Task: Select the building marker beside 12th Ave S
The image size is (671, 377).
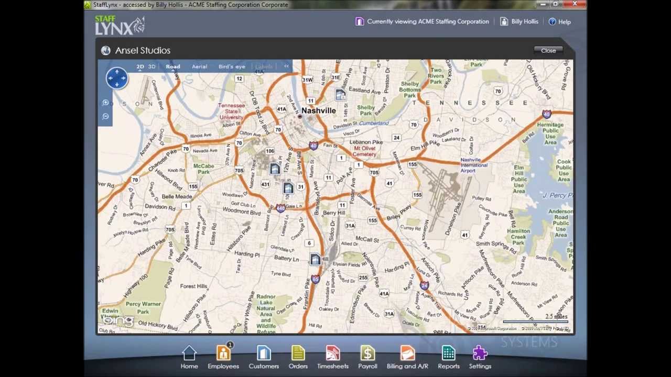Action: click(x=275, y=169)
